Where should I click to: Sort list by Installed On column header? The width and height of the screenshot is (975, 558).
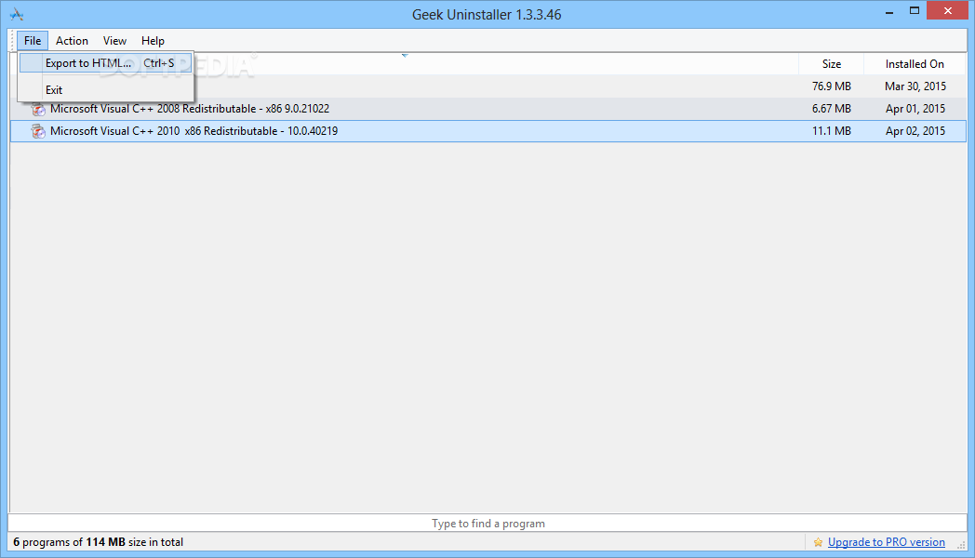point(915,64)
